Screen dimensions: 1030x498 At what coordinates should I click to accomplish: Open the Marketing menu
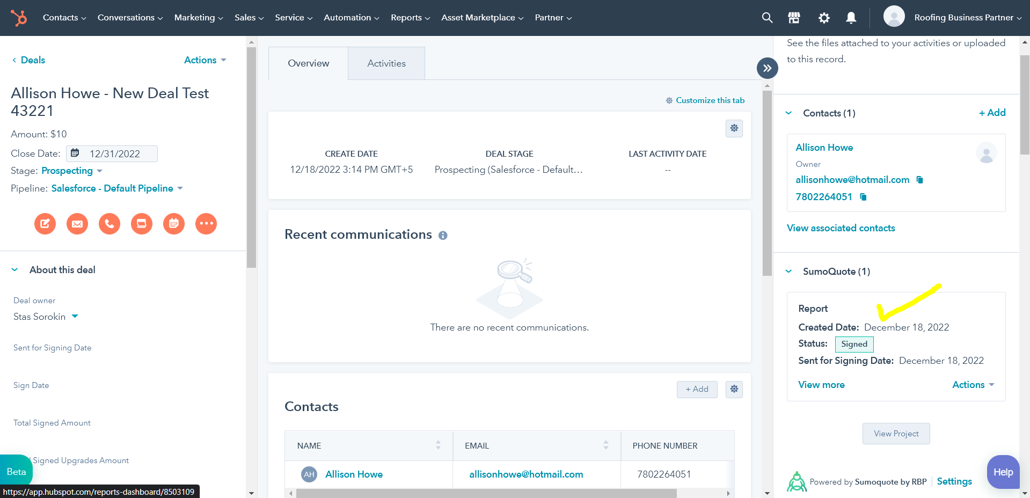pyautogui.click(x=199, y=18)
